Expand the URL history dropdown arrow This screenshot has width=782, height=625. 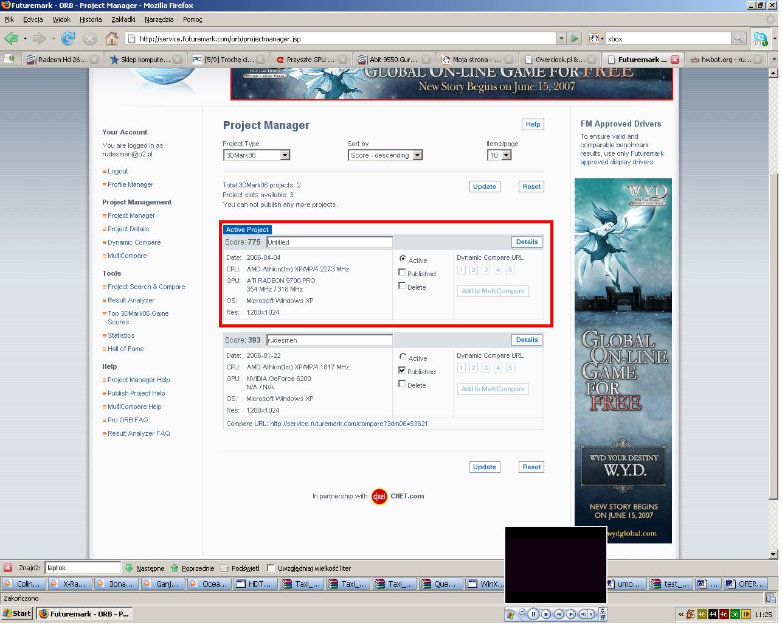[561, 38]
